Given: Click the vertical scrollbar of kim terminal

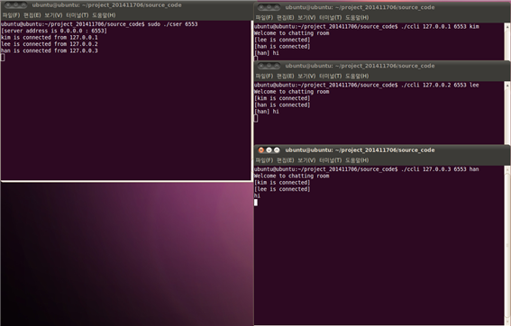Looking at the screenshot, I should pos(507,41).
